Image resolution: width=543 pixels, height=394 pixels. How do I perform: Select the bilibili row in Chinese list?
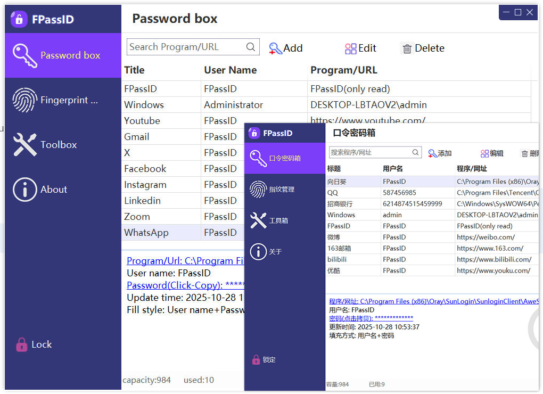tap(340, 259)
